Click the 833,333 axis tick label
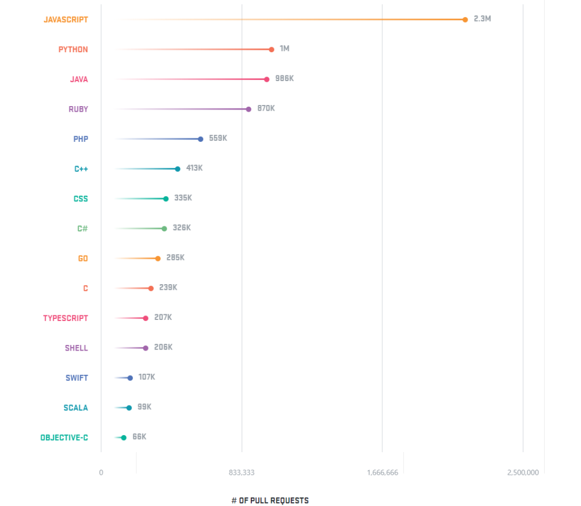The height and width of the screenshot is (506, 581). (242, 473)
